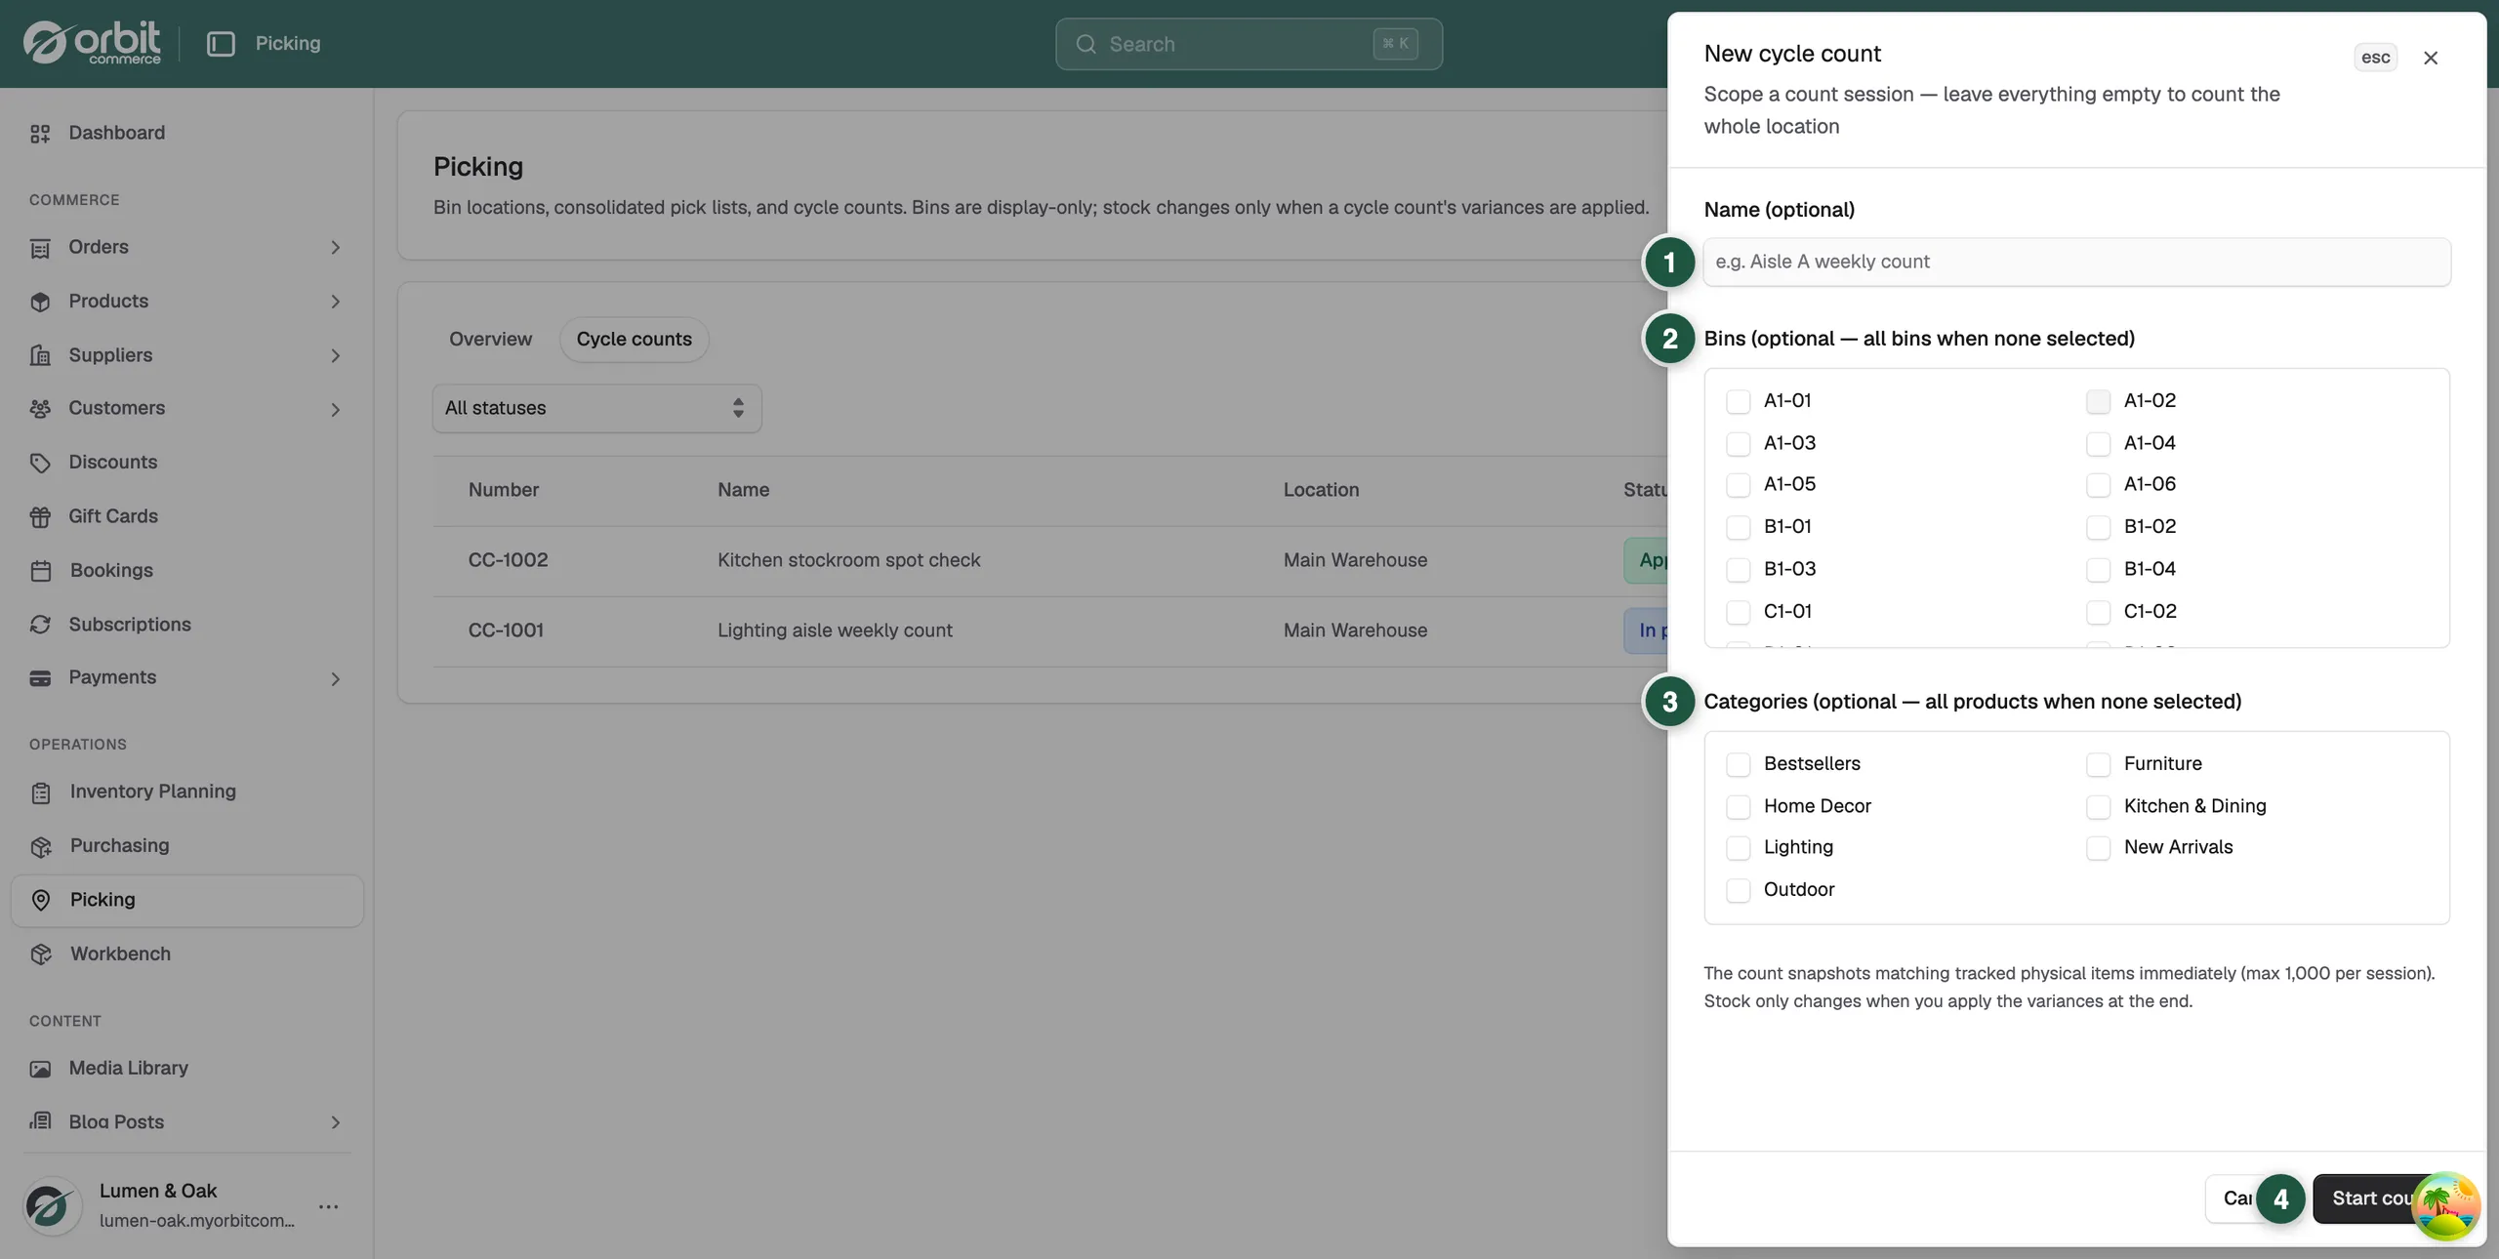
Task: Click the Discounts tag icon
Action: coord(40,463)
